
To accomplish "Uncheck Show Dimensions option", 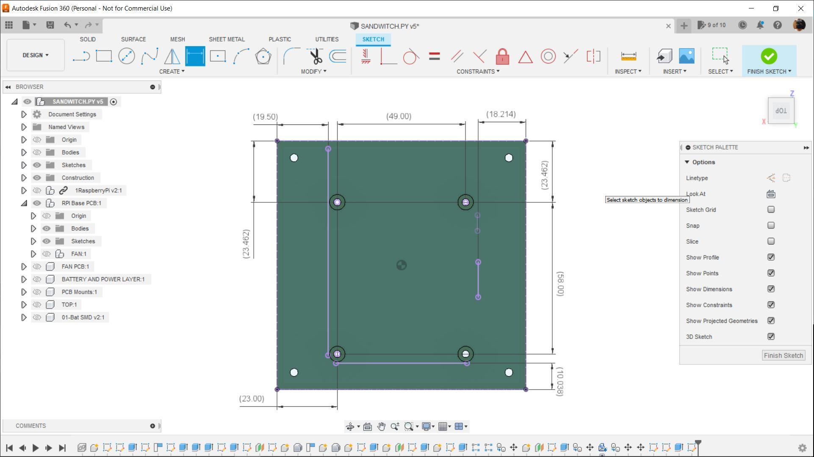I will point(771,289).
